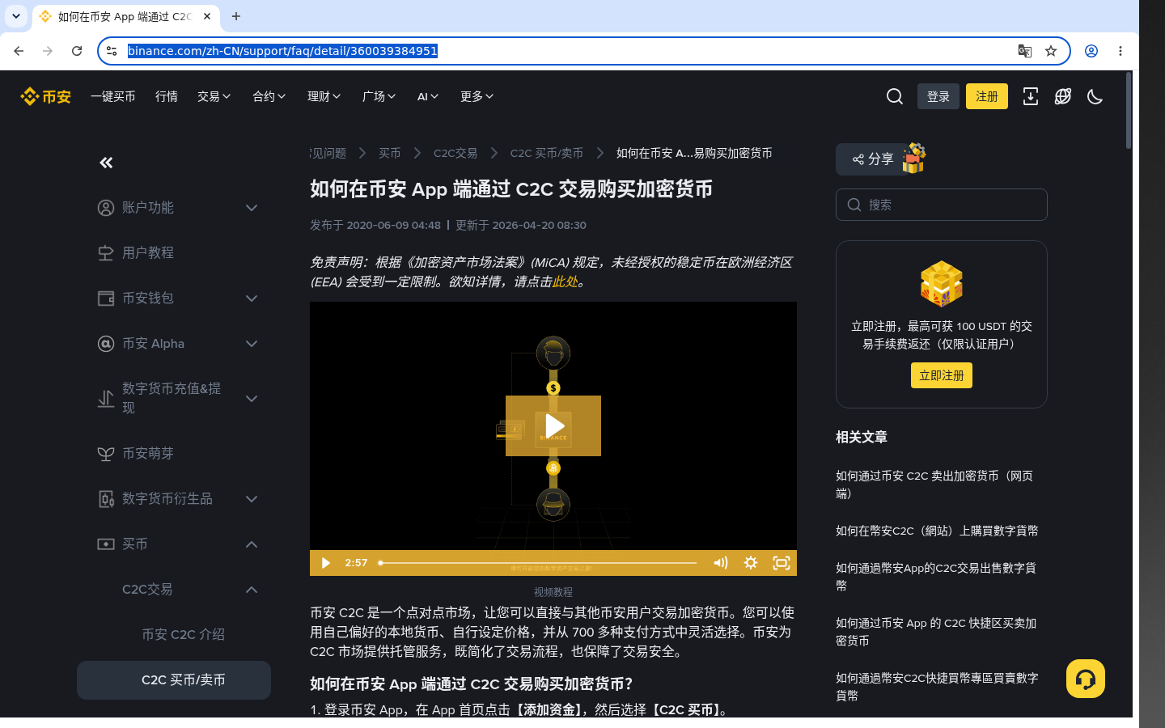
Task: Click the 币安萌芽 sprout icon
Action: coord(106,454)
